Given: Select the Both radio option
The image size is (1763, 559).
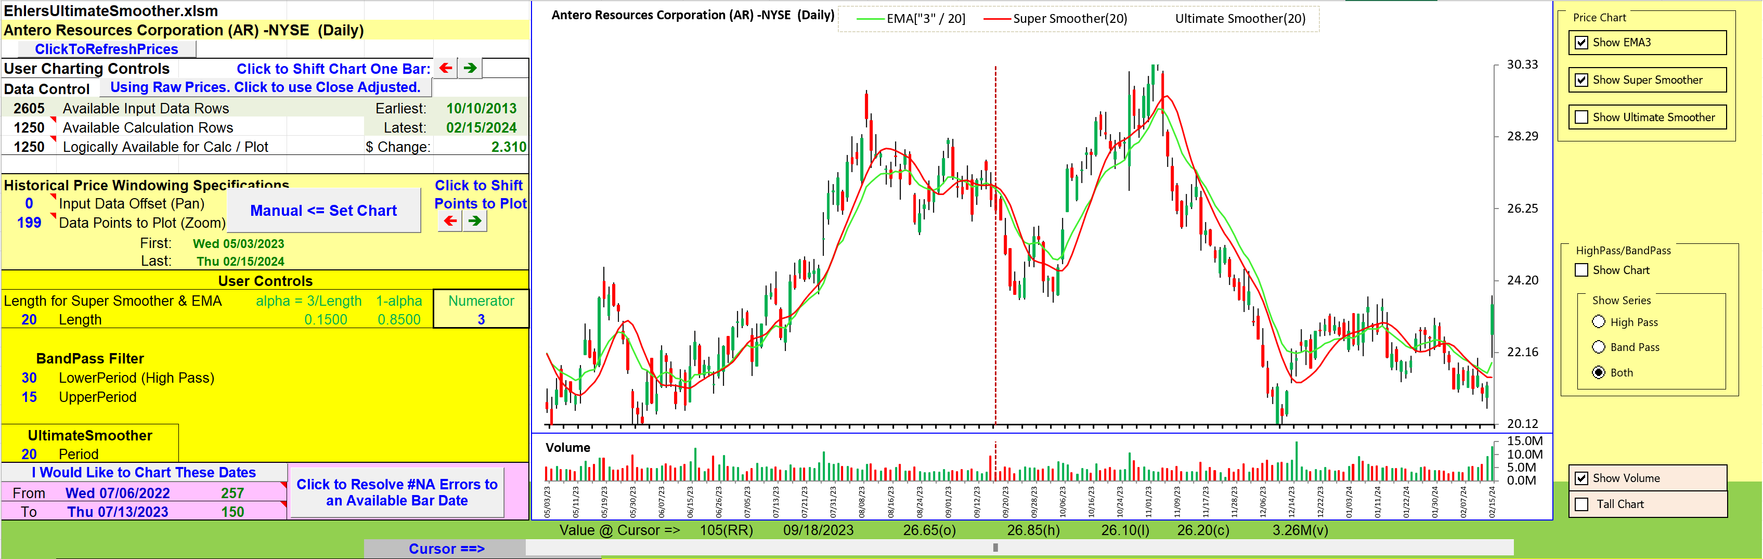Looking at the screenshot, I should click(1599, 372).
